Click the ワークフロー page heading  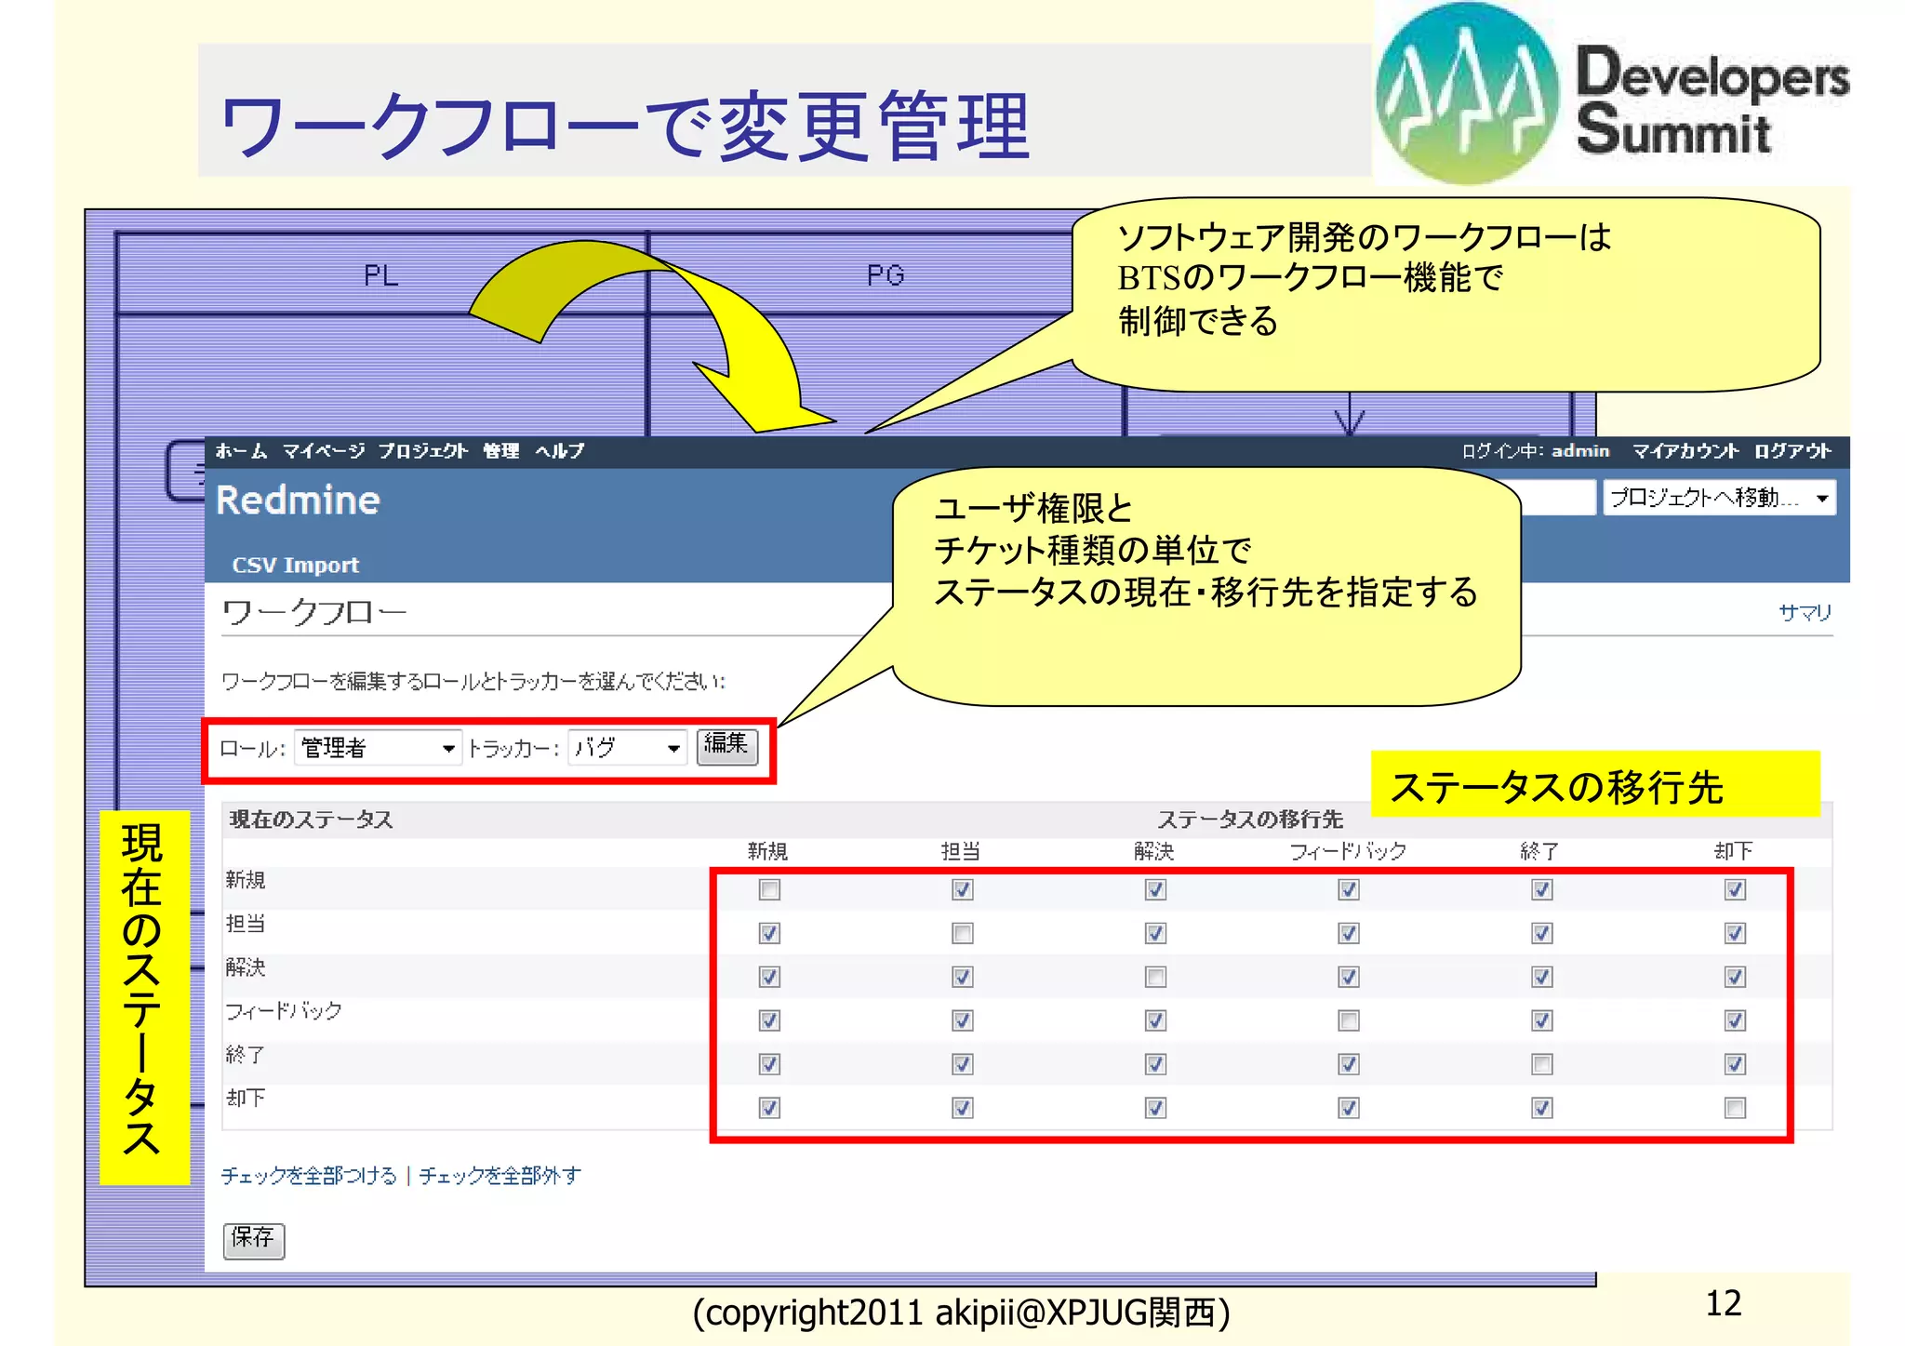point(314,612)
